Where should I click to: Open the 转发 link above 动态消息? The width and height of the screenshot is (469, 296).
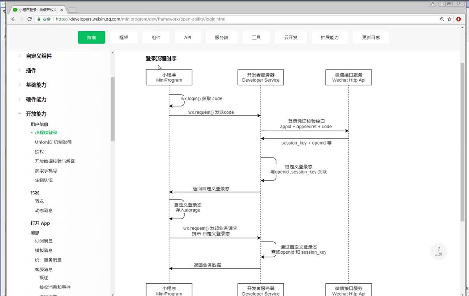pos(39,201)
